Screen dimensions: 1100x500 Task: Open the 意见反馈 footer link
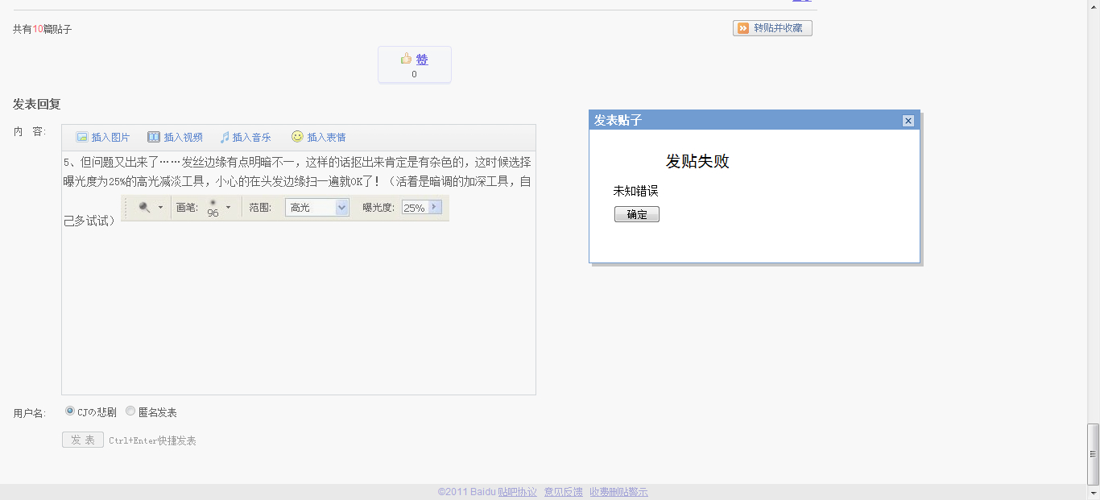click(564, 492)
